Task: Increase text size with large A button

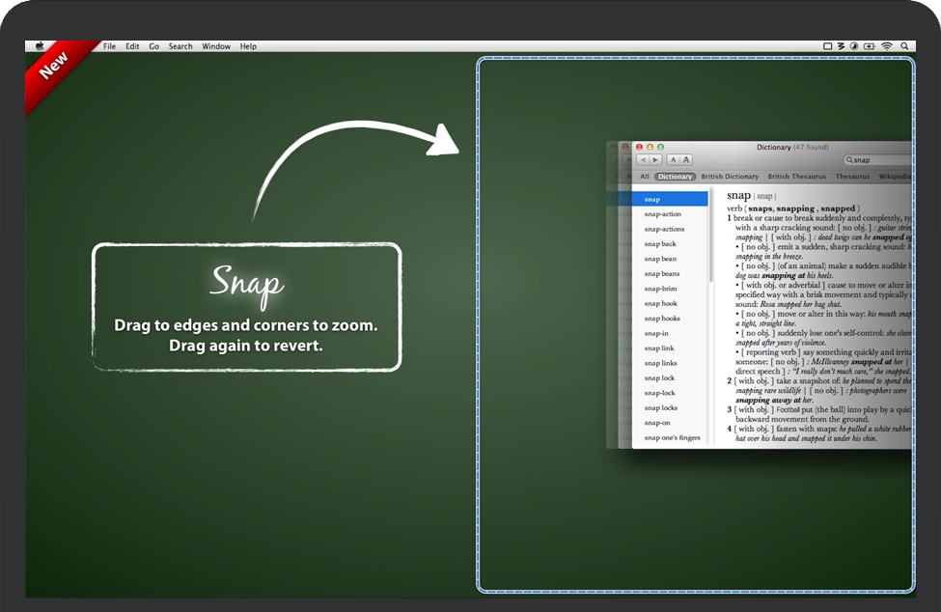Action: point(685,160)
